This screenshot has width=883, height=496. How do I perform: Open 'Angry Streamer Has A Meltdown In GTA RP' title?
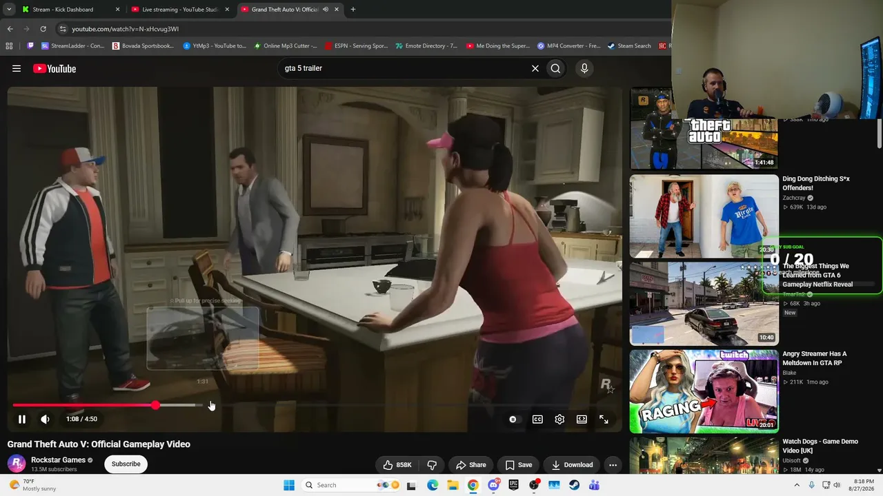tap(815, 358)
